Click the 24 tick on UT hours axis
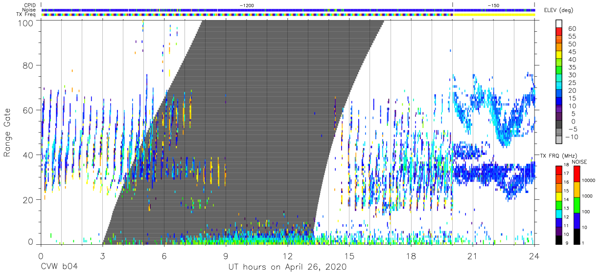Viewport: 601px width, 277px height. pyautogui.click(x=534, y=256)
